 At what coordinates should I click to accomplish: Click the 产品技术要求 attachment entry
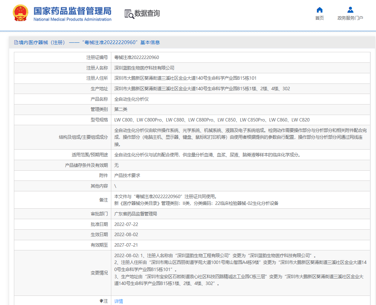click(x=127, y=175)
